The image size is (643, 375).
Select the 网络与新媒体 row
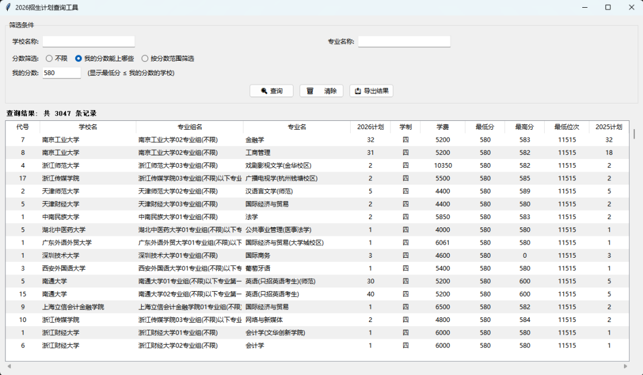317,320
